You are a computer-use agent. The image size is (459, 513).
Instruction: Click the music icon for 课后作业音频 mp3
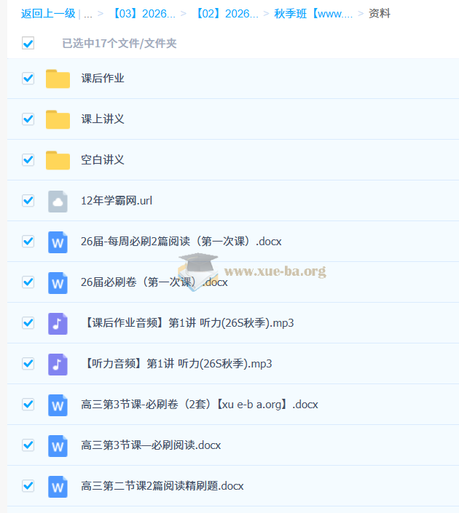click(58, 323)
